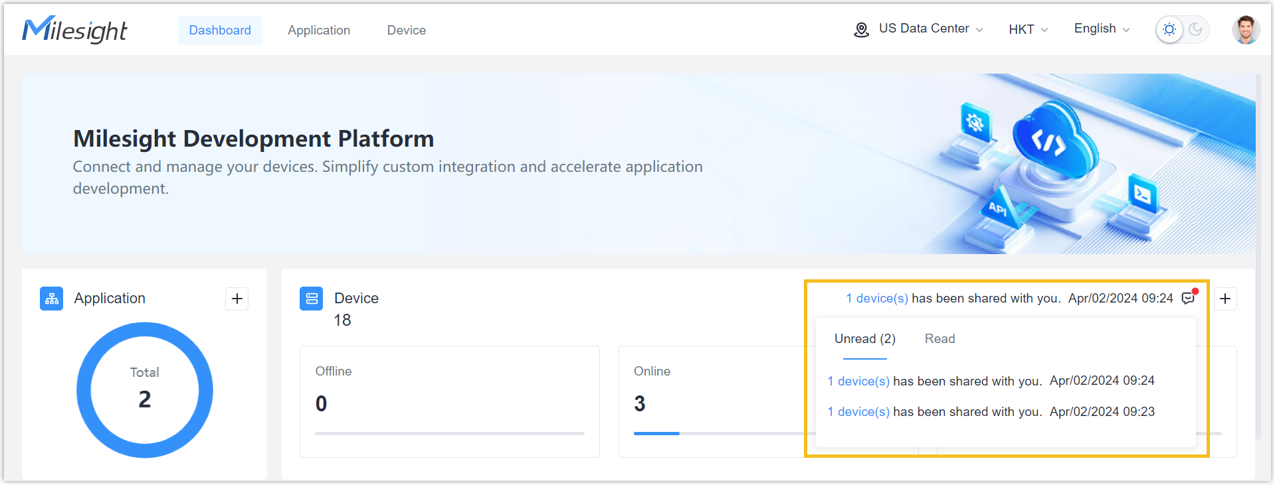Screen dimensions: 1275x485
Task: Click the Total applications donut chart
Action: (145, 390)
